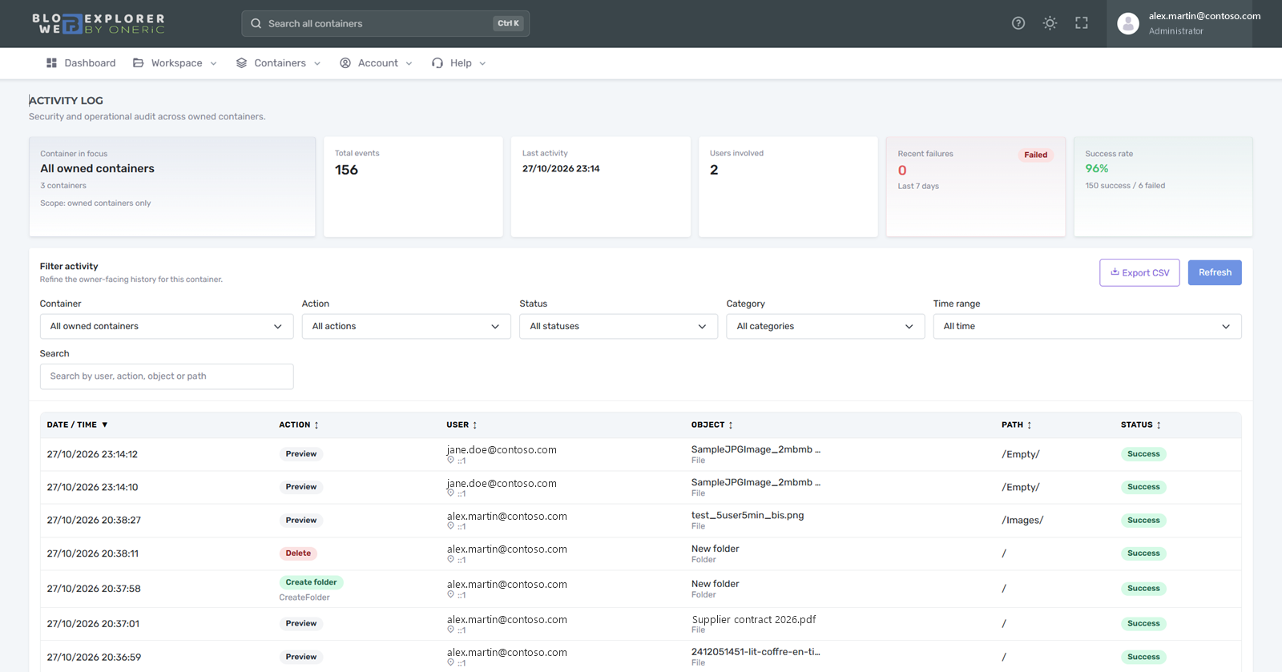Open the Account menu
The height and width of the screenshot is (672, 1282).
[376, 63]
